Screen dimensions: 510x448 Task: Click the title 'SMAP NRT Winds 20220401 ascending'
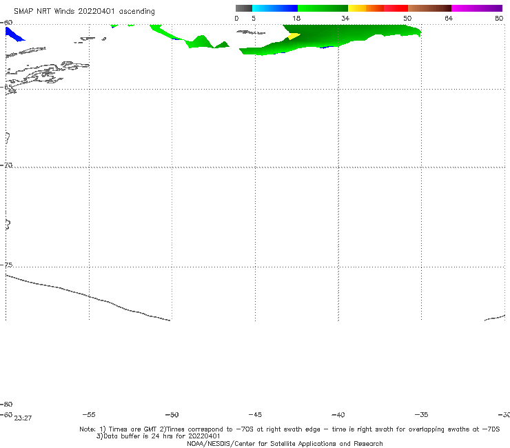point(84,11)
